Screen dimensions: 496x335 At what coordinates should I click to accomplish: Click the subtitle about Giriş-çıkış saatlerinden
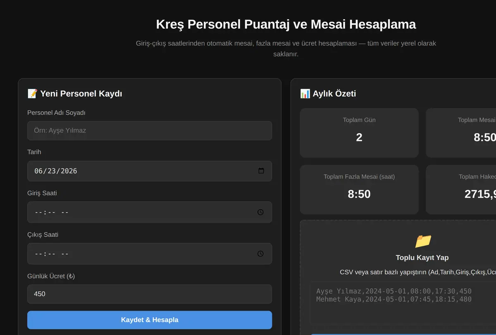286,49
